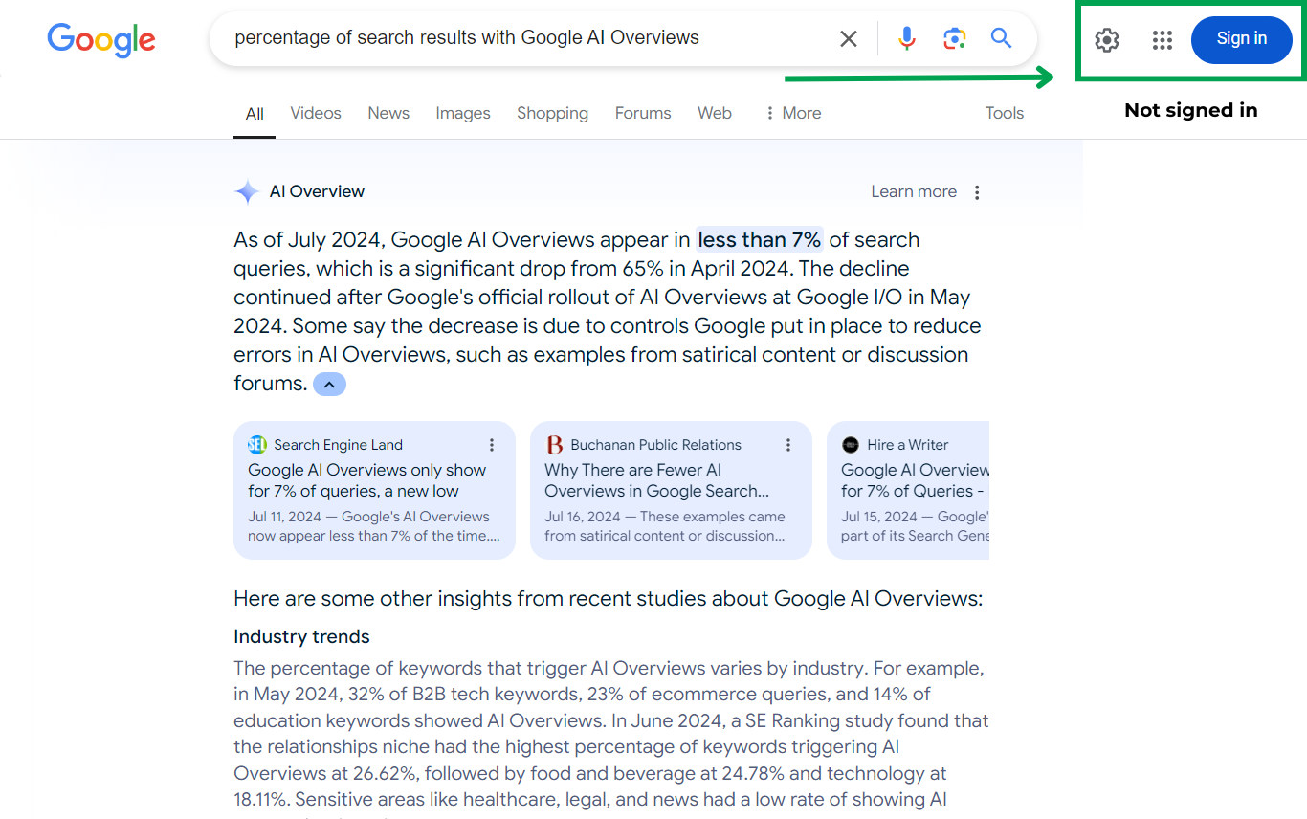
Task: Select the Forums tab
Action: click(643, 113)
